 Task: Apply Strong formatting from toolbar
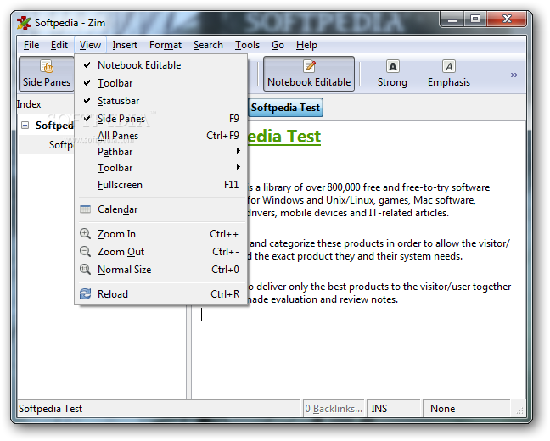(392, 74)
